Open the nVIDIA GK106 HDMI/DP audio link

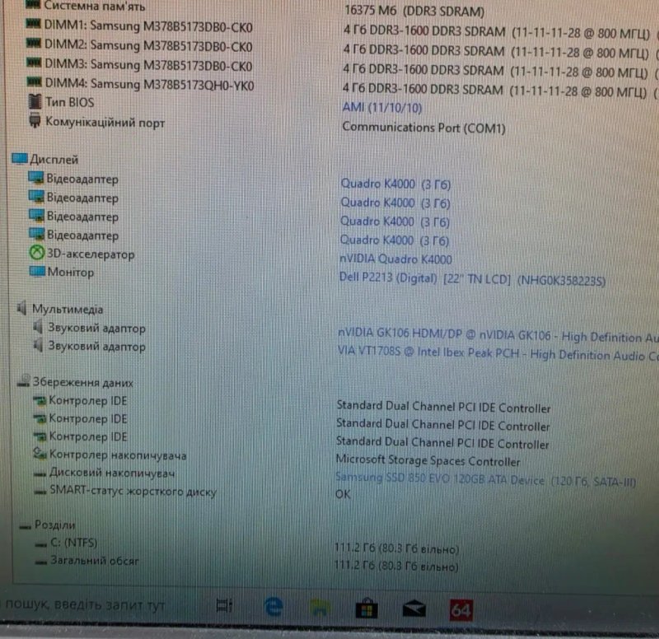point(498,335)
